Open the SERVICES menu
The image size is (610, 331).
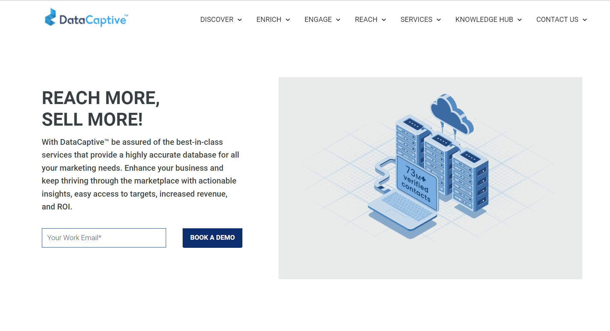click(416, 20)
